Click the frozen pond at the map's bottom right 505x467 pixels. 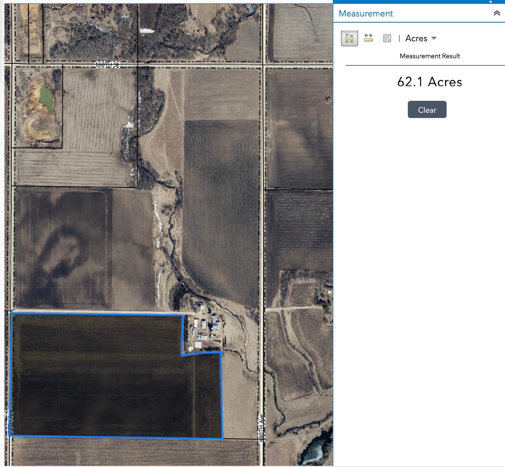314,450
